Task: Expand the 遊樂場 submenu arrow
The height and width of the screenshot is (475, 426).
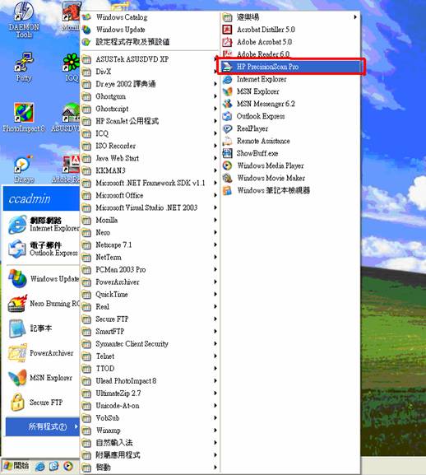Action: click(x=355, y=17)
